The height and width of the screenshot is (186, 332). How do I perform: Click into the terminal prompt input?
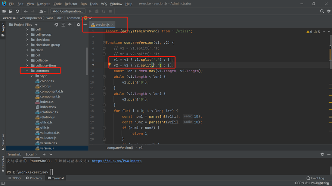52,172
